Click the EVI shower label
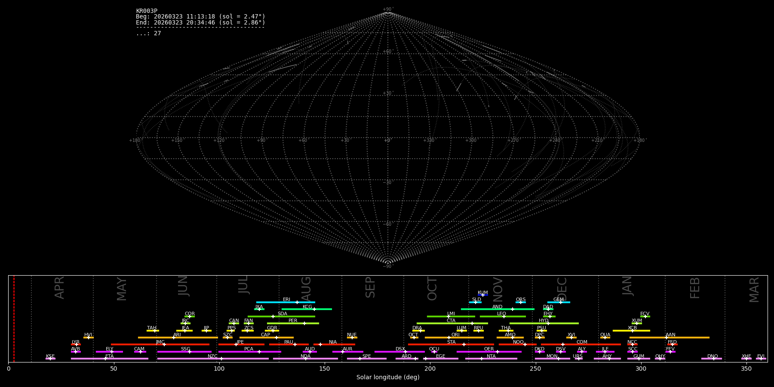Screen dimensions: 774x387 [761, 356]
